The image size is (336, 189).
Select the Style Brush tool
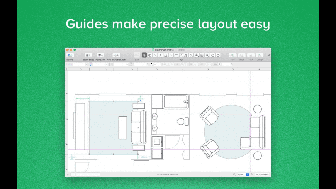[x=191, y=55]
